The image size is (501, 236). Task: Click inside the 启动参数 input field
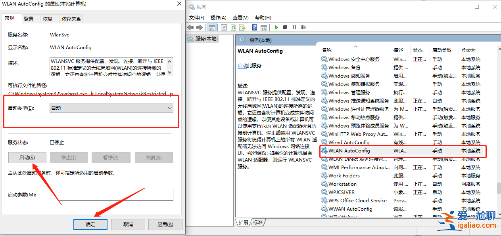click(x=115, y=195)
